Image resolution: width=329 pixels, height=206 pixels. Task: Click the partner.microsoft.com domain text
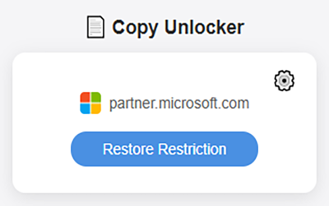pos(179,103)
